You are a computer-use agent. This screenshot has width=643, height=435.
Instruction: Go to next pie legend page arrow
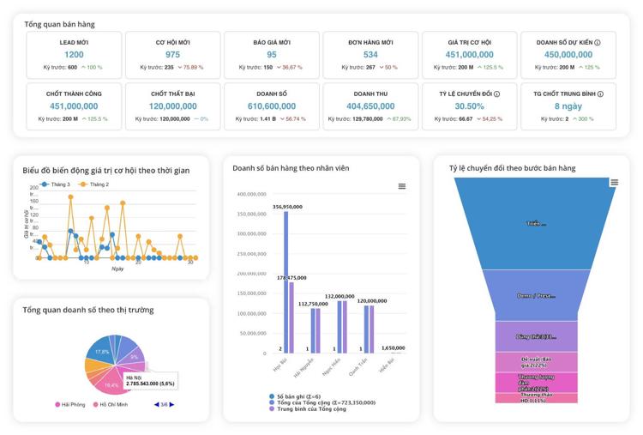(172, 404)
